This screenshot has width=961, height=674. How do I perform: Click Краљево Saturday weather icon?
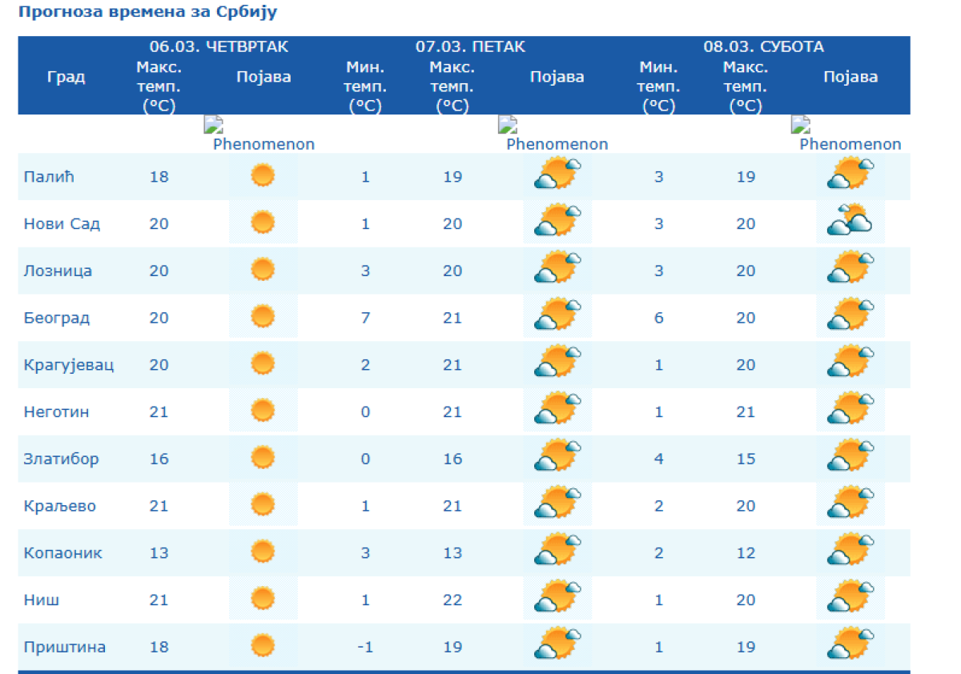point(850,504)
